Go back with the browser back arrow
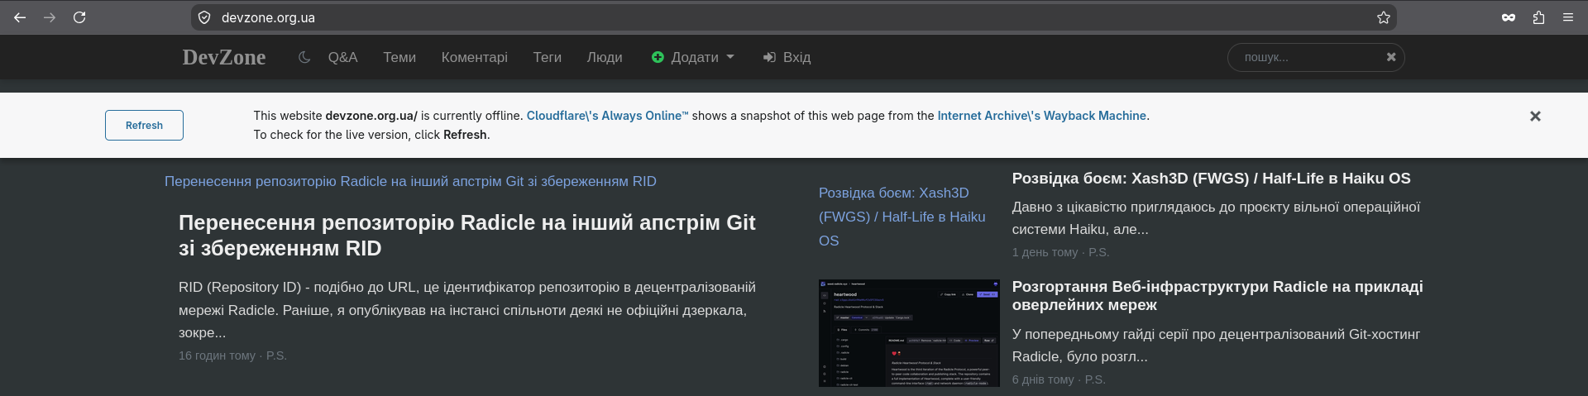Viewport: 1588px width, 396px height. [x=20, y=17]
